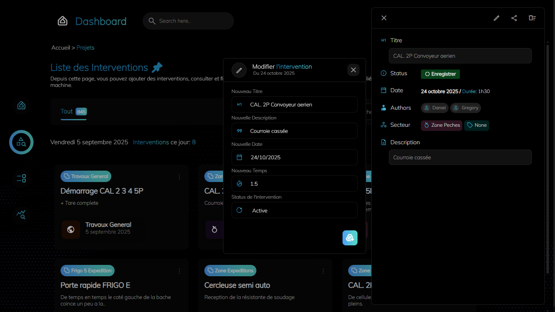The width and height of the screenshot is (555, 312).
Task: Click the Nouveau Titre input field
Action: coord(295,104)
